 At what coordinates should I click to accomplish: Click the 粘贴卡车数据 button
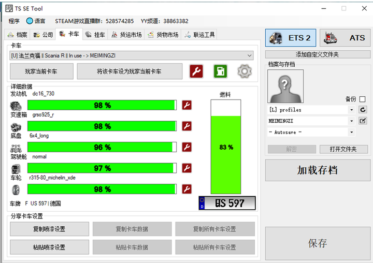(132, 247)
